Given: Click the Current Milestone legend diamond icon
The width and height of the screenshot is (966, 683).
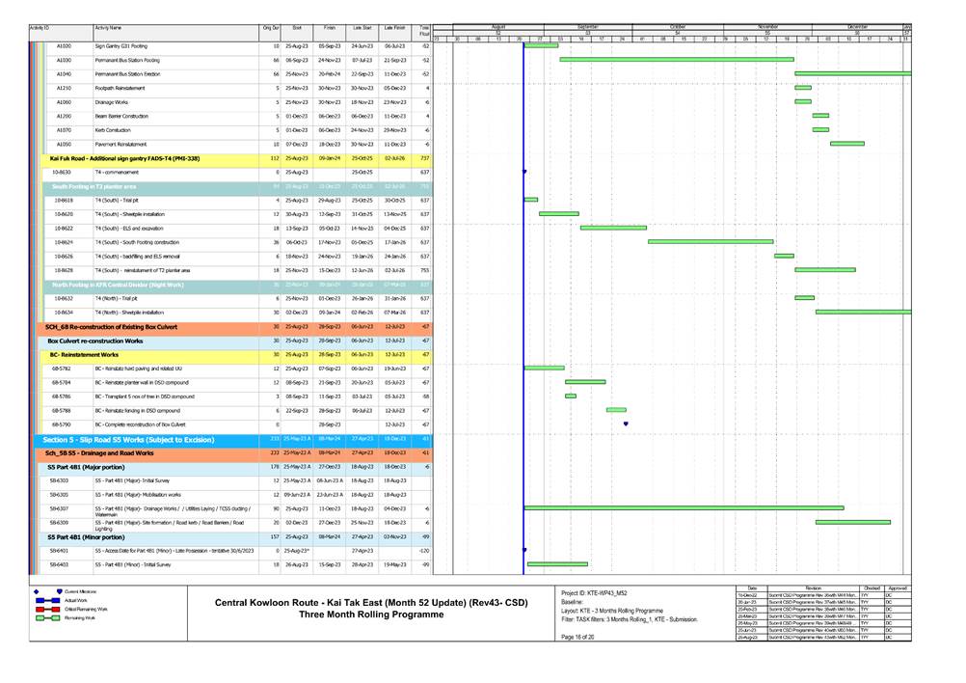Looking at the screenshot, I should coord(37,590).
